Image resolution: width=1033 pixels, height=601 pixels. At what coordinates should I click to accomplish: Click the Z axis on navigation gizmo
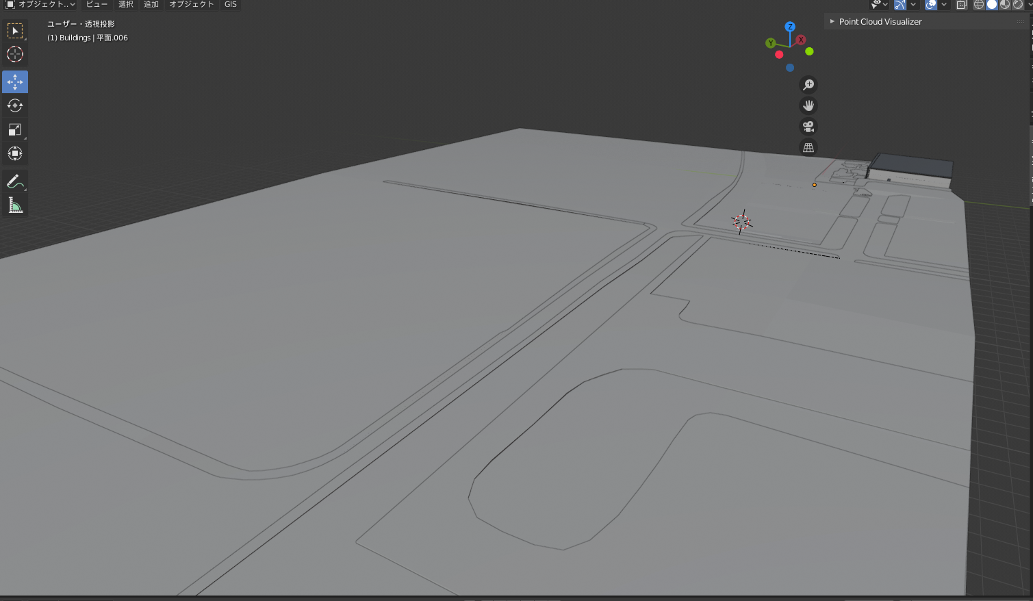790,27
